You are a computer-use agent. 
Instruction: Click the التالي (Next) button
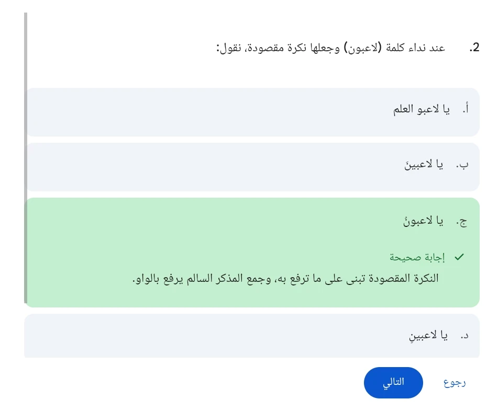click(393, 383)
